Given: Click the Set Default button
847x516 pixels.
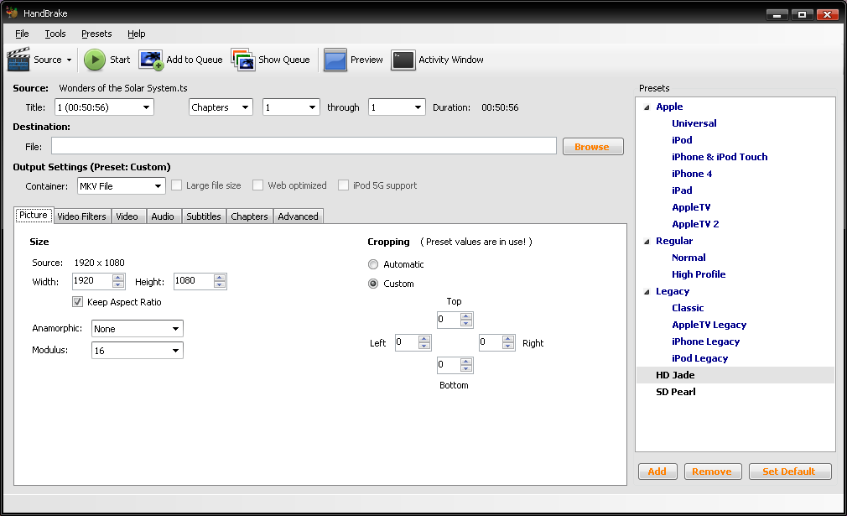Looking at the screenshot, I should [789, 472].
